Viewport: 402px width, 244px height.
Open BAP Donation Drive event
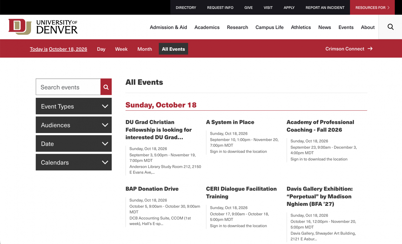coord(152,189)
